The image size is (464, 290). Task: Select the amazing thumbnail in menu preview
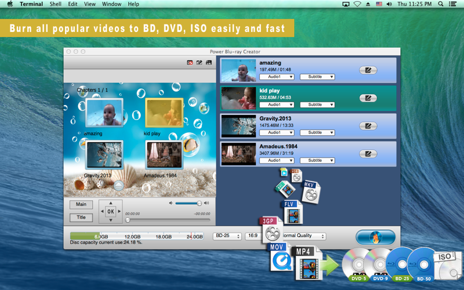click(104, 113)
